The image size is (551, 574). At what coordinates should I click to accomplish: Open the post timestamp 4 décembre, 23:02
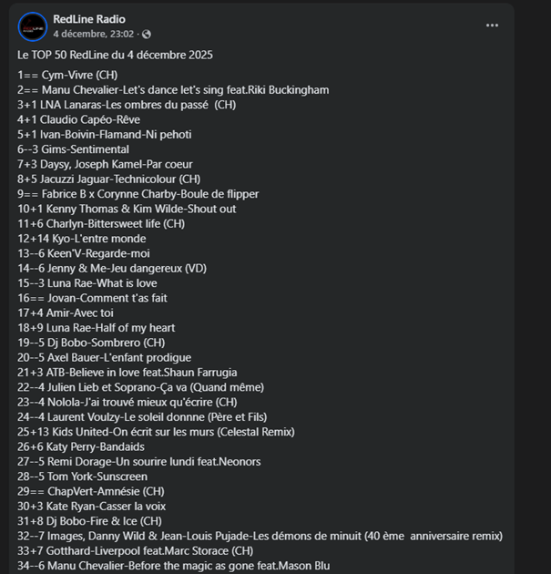[x=94, y=35]
